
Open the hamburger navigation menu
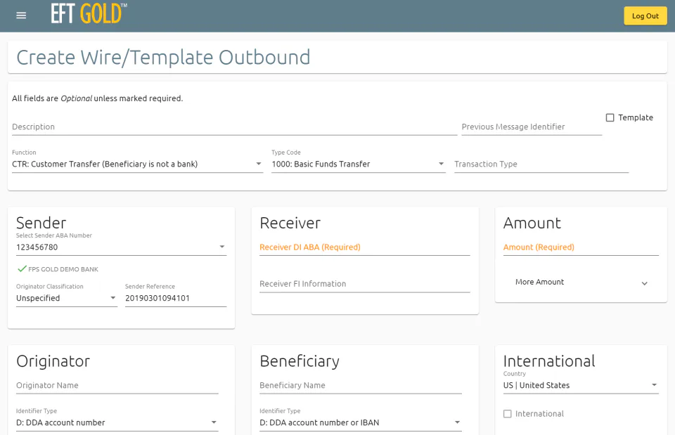[x=21, y=15]
